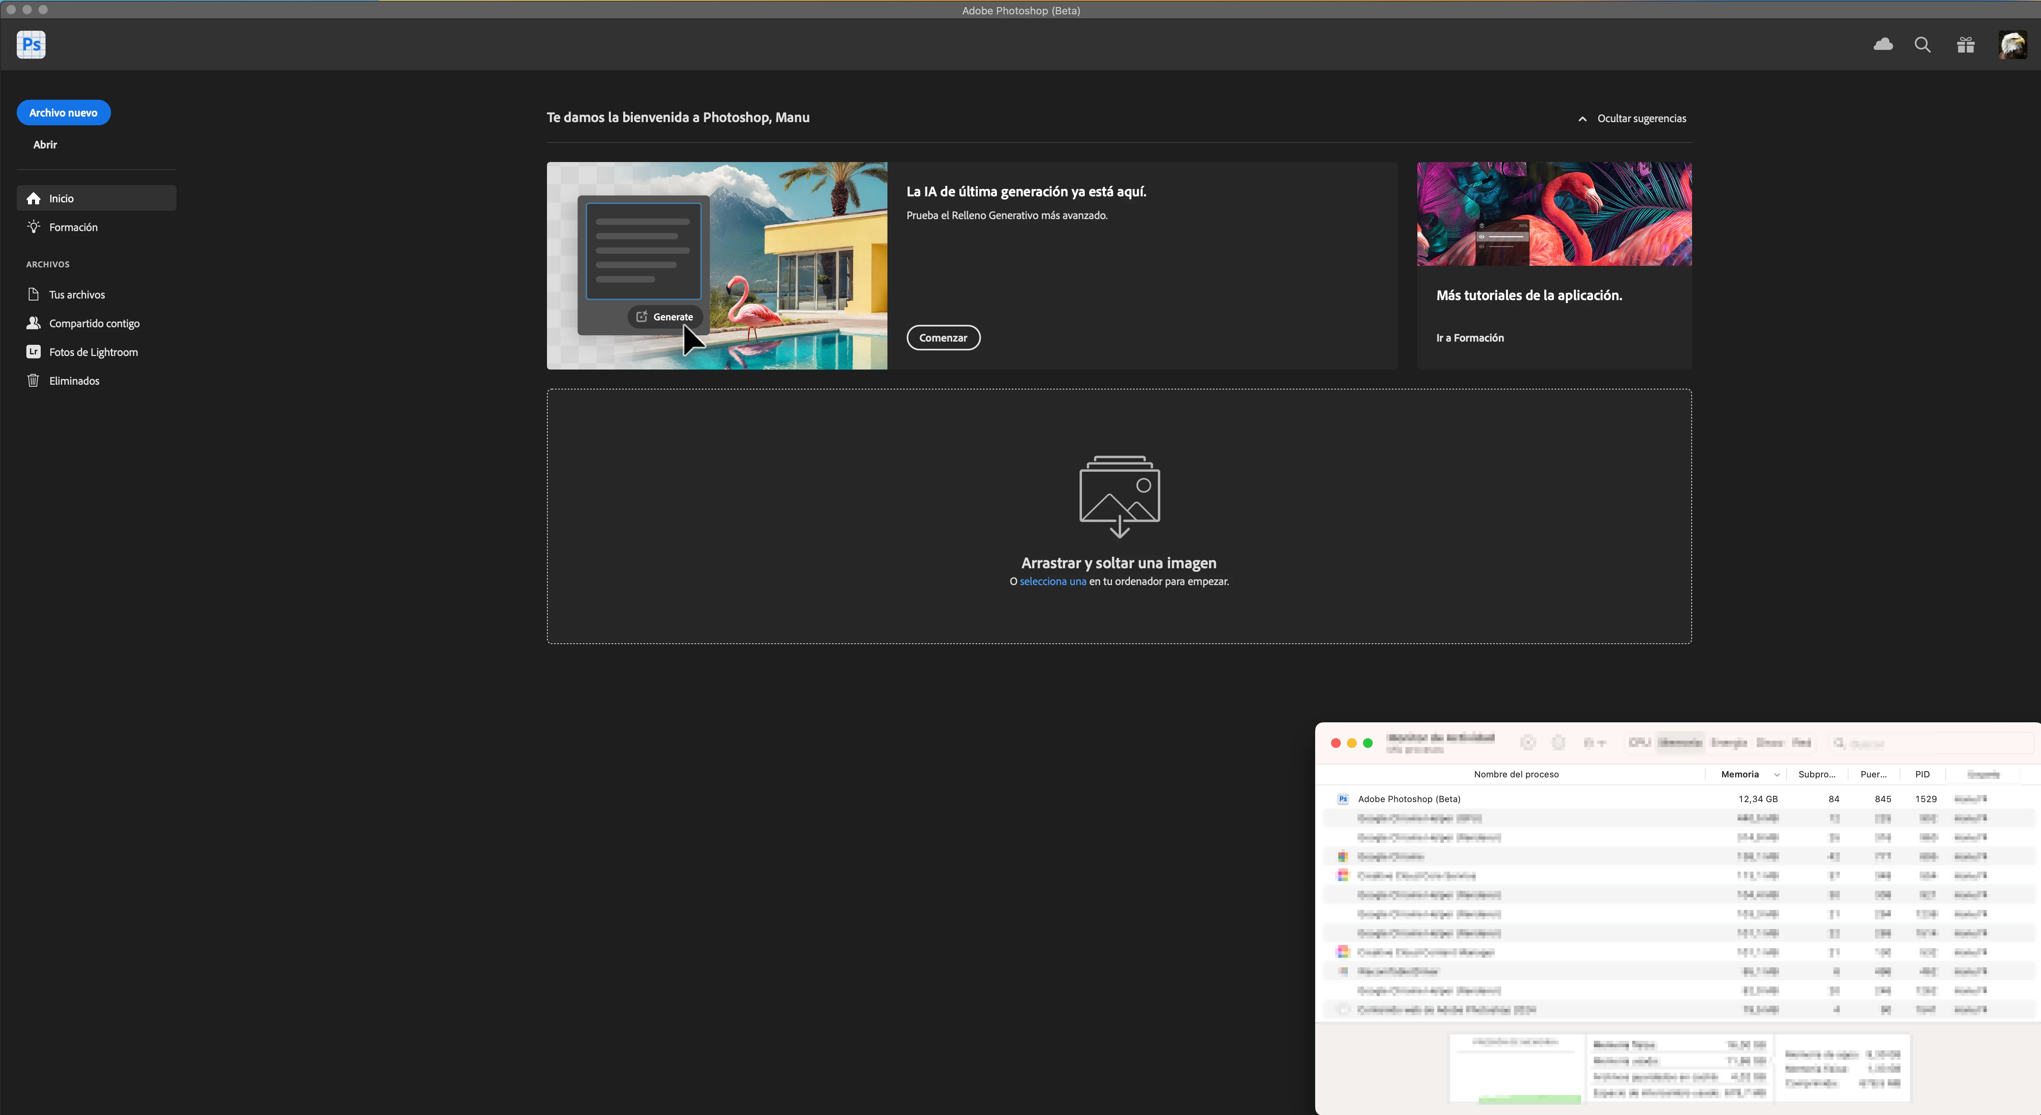
Task: Click the Abrir button
Action: 45,144
